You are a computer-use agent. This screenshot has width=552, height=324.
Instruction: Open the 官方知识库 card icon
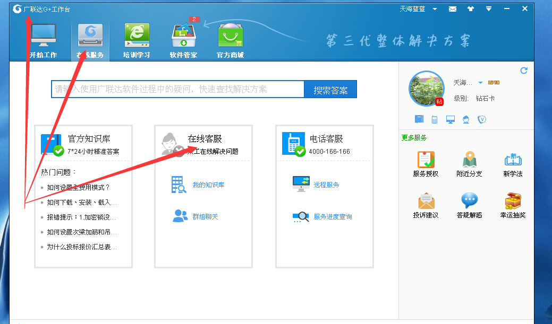tap(52, 144)
